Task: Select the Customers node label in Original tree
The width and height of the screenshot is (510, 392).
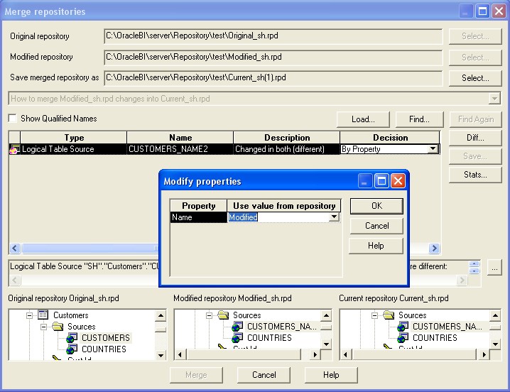Action: pos(71,315)
